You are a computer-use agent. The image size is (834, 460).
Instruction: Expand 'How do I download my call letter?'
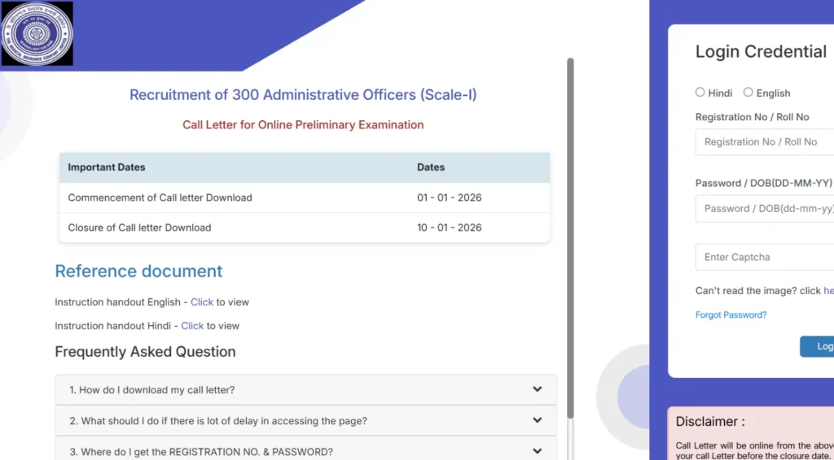pyautogui.click(x=306, y=390)
